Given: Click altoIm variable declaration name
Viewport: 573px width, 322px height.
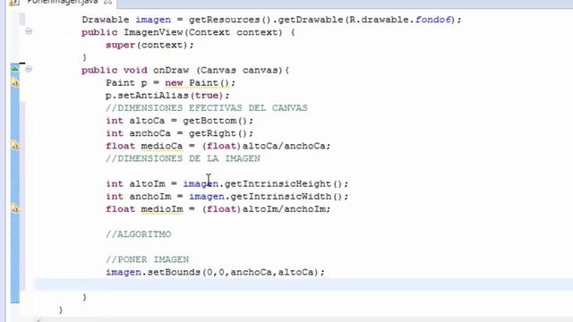Looking at the screenshot, I should [147, 183].
